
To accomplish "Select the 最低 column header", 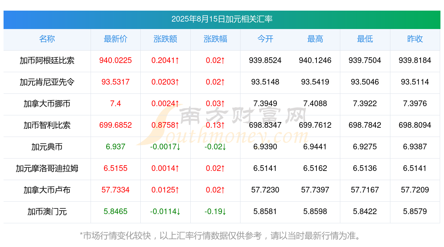I will click(x=365, y=39).
